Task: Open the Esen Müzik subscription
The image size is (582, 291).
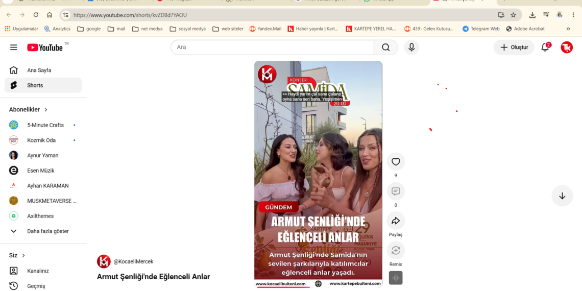Action: [43, 171]
